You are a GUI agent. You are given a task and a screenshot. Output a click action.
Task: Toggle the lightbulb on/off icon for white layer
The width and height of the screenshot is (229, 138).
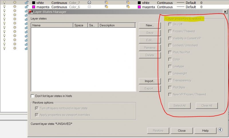tap(4, 2)
